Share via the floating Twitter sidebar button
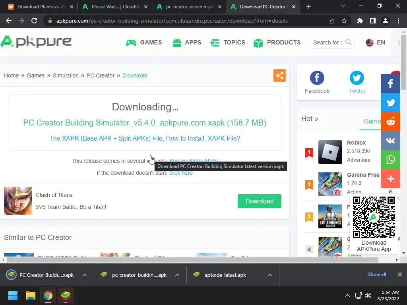 391,103
